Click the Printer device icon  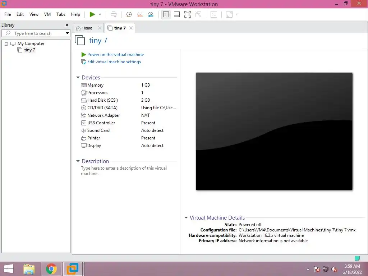83,138
